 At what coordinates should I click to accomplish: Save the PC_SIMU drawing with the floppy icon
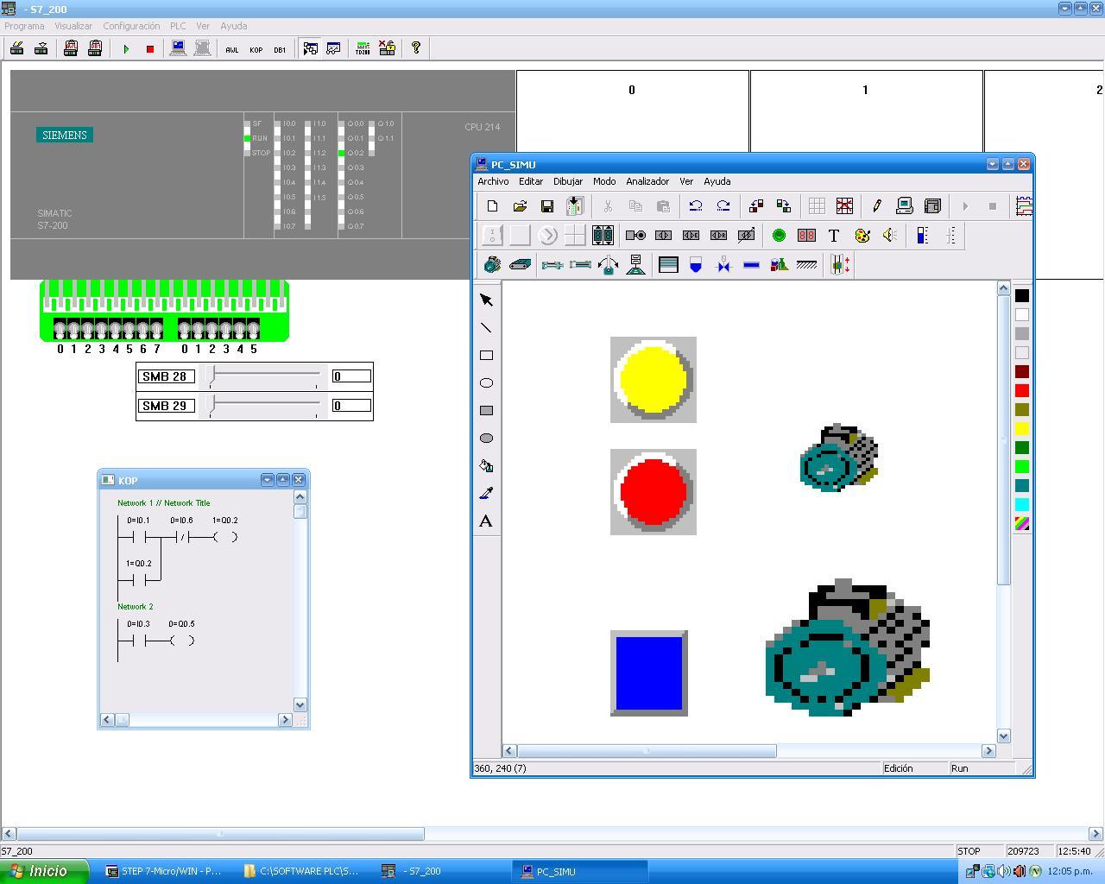click(x=547, y=206)
